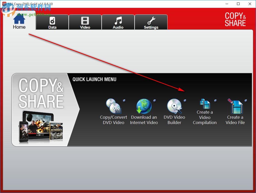
Task: Maximize the 123 Copy DVD Gold window
Action: pyautogui.click(x=238, y=4)
